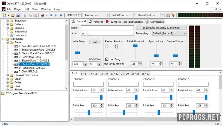Expand the Sequence tree folder

tap(8, 21)
